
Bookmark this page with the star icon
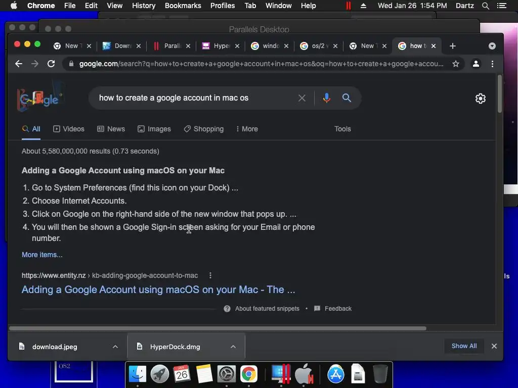click(456, 64)
